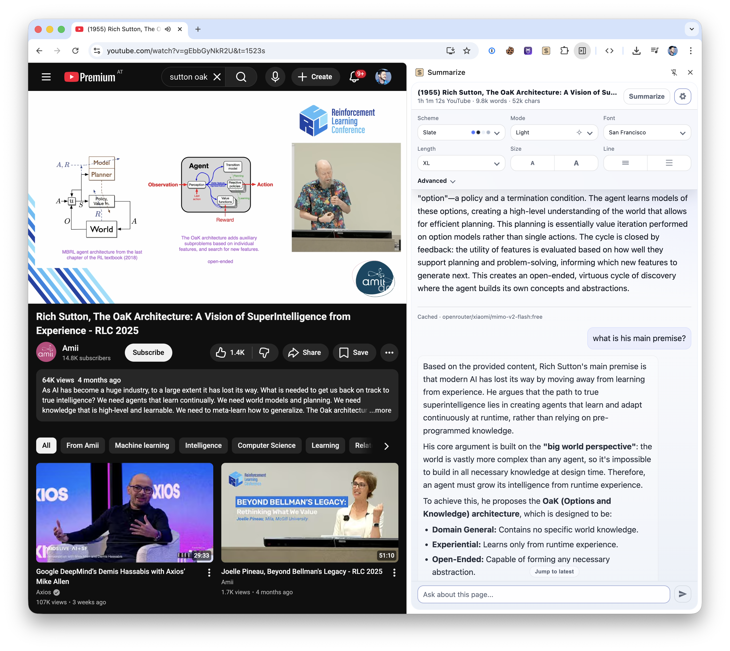The image size is (730, 651).
Task: Open the YouTube hamburger navigation menu
Action: click(x=46, y=77)
